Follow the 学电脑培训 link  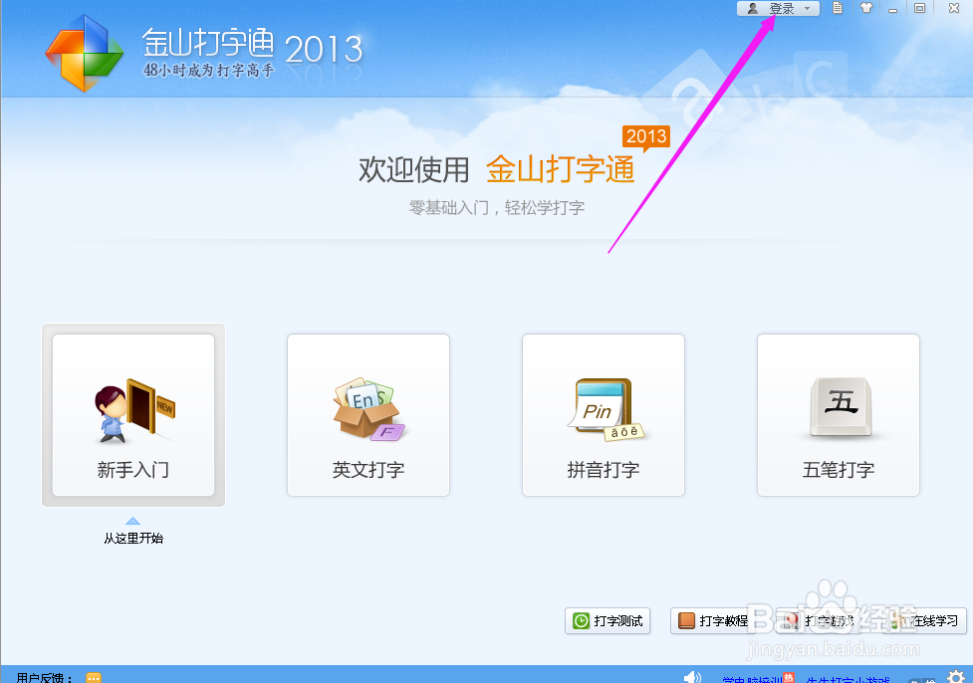(x=752, y=679)
